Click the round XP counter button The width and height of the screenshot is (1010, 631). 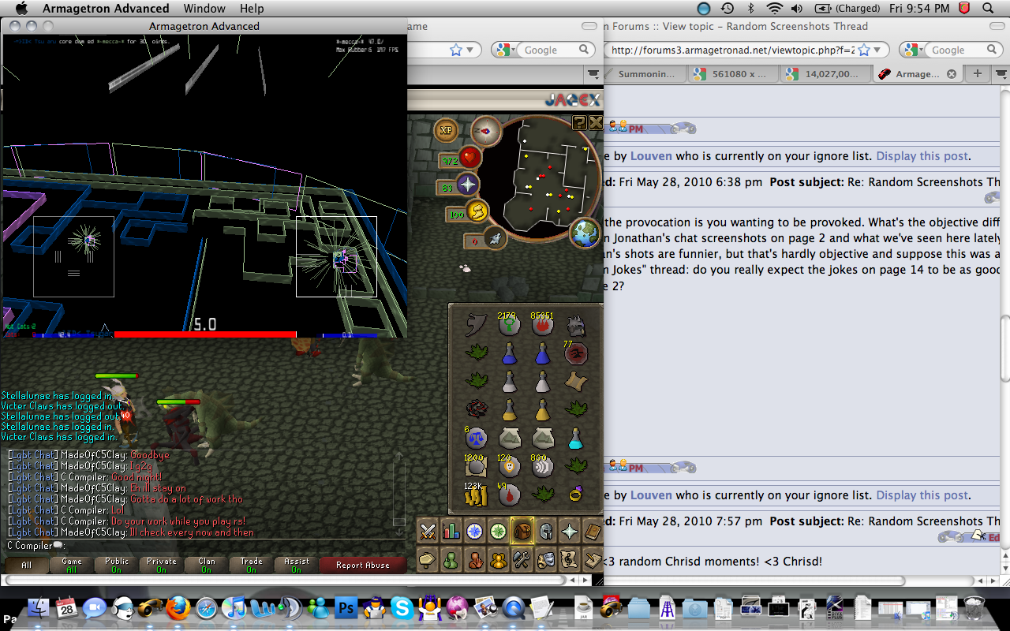click(x=447, y=131)
